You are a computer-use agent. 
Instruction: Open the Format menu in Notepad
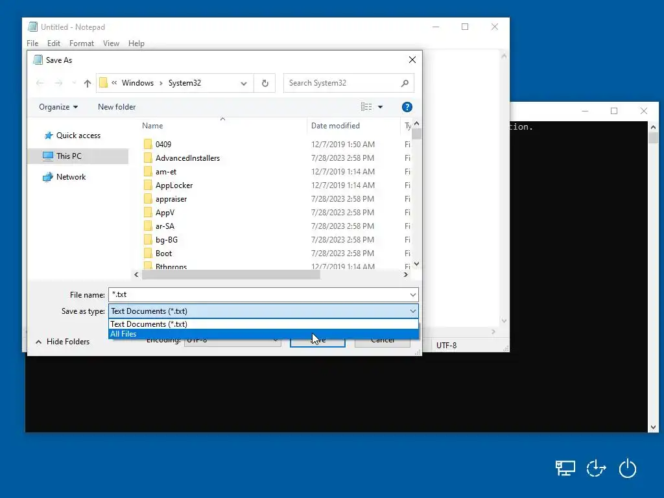pyautogui.click(x=81, y=43)
